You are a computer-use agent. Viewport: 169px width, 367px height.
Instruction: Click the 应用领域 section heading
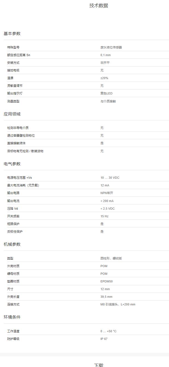(12, 114)
